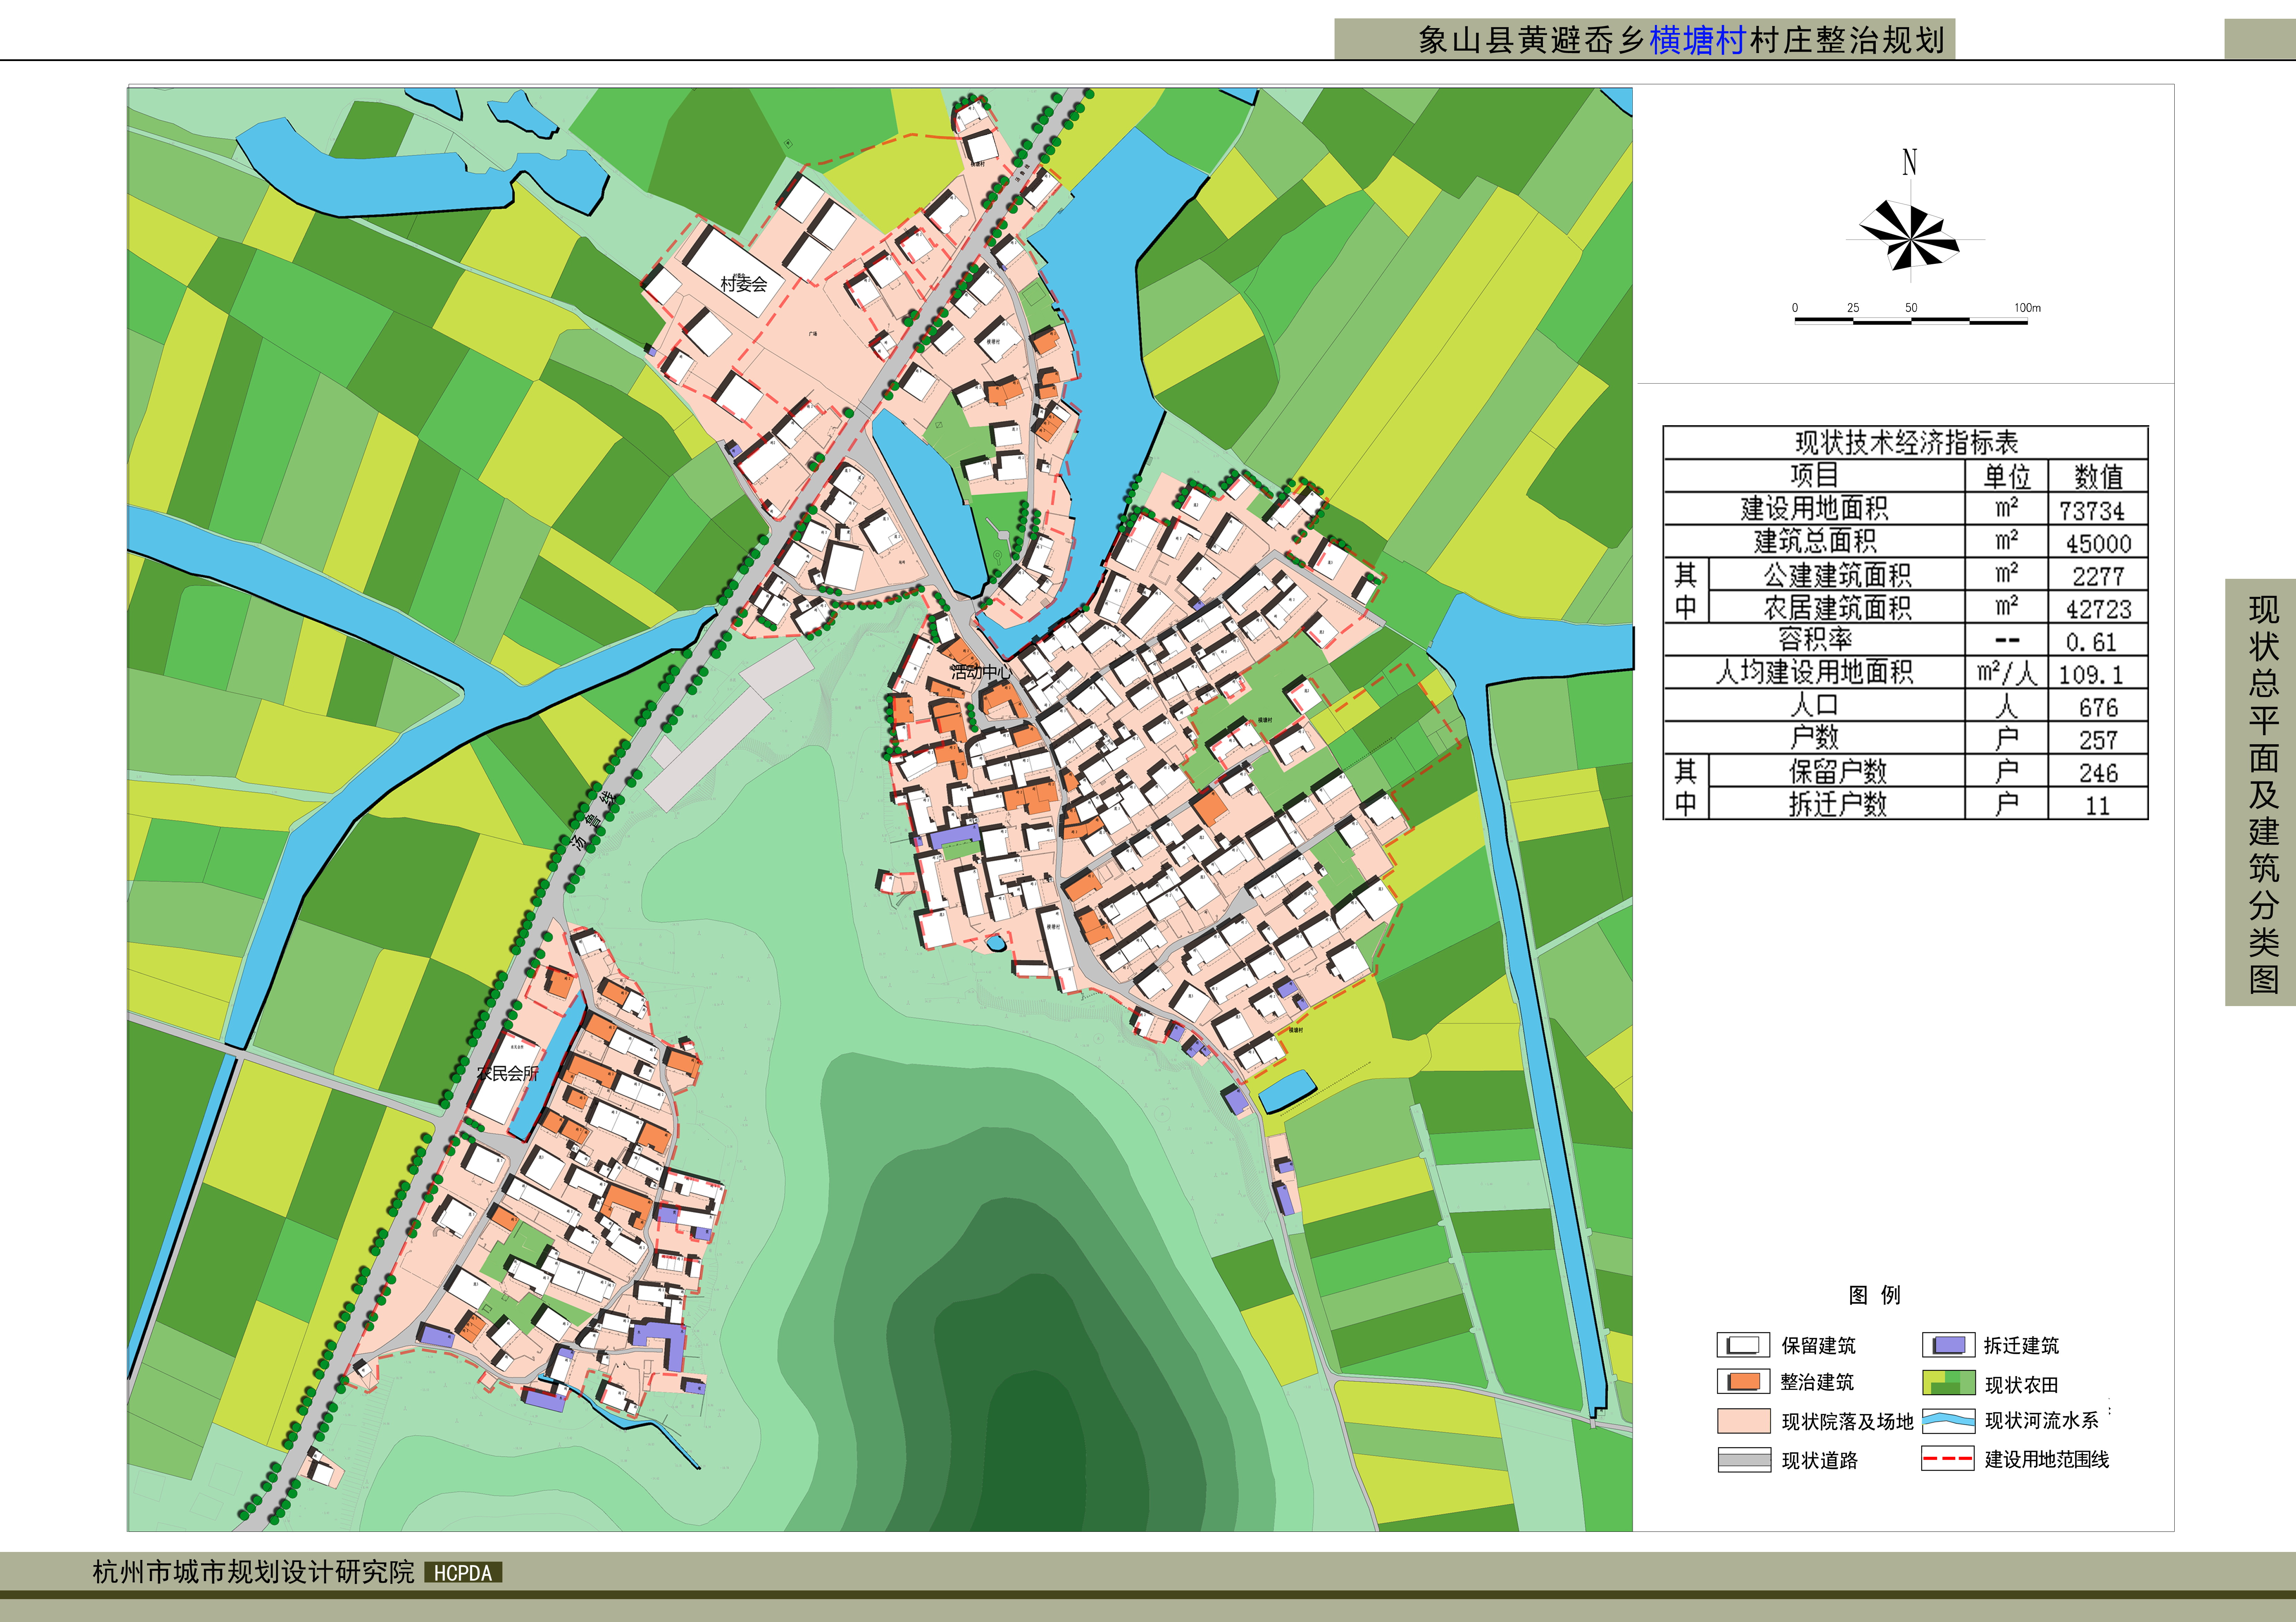Click the 村庄整治规划 text in the title
2296x1622 pixels.
pyautogui.click(x=1848, y=40)
